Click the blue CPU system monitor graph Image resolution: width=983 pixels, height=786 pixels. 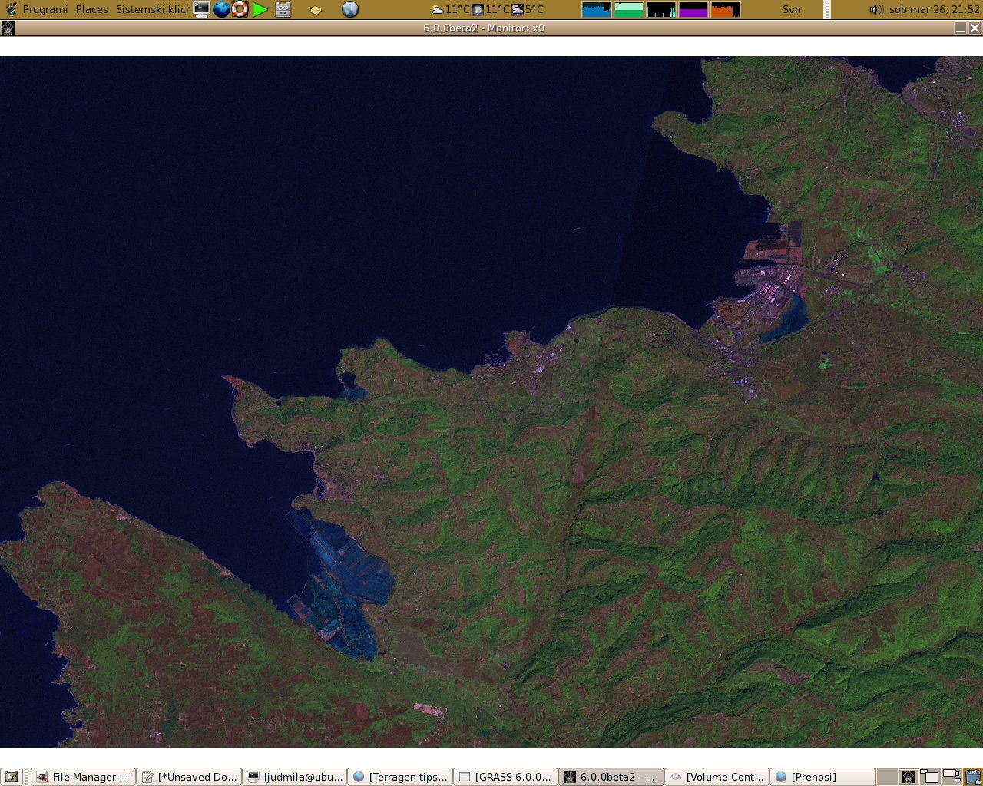point(596,9)
